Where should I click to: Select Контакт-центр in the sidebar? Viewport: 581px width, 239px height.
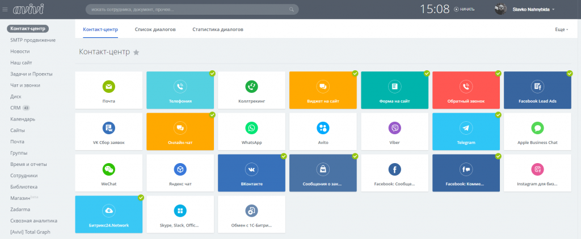point(28,28)
